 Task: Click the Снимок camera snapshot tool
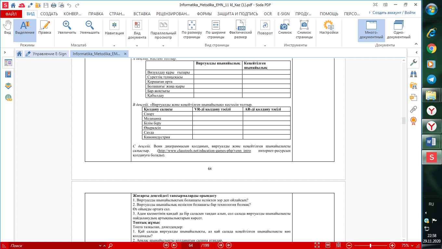(x=285, y=28)
